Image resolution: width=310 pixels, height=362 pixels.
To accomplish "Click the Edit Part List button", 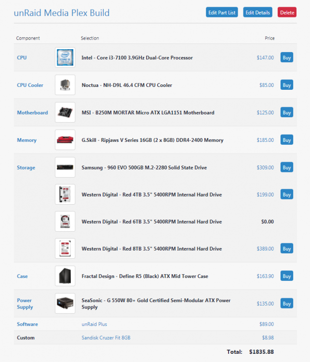I will pyautogui.click(x=222, y=13).
